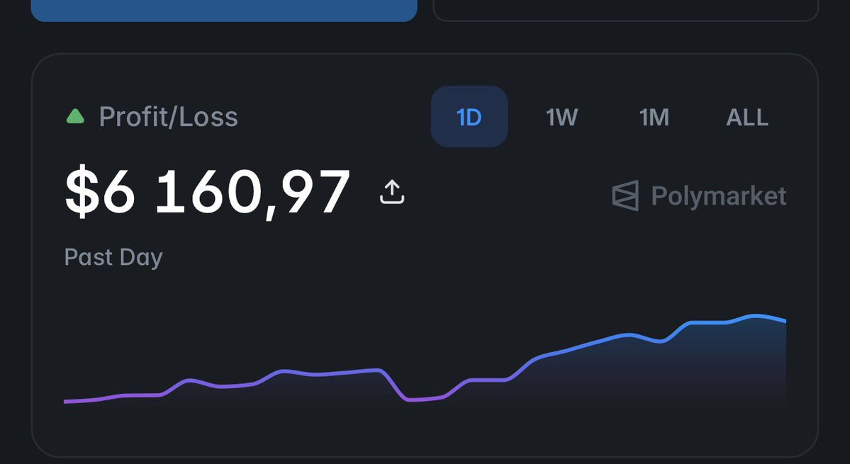The image size is (850, 464).
Task: Click the Profit/Loss heading
Action: 169,116
